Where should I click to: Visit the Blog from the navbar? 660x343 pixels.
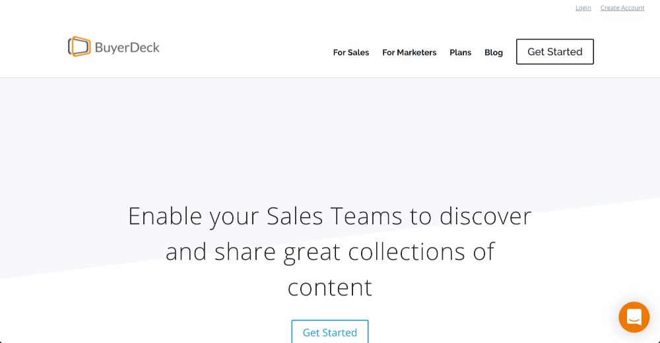494,53
